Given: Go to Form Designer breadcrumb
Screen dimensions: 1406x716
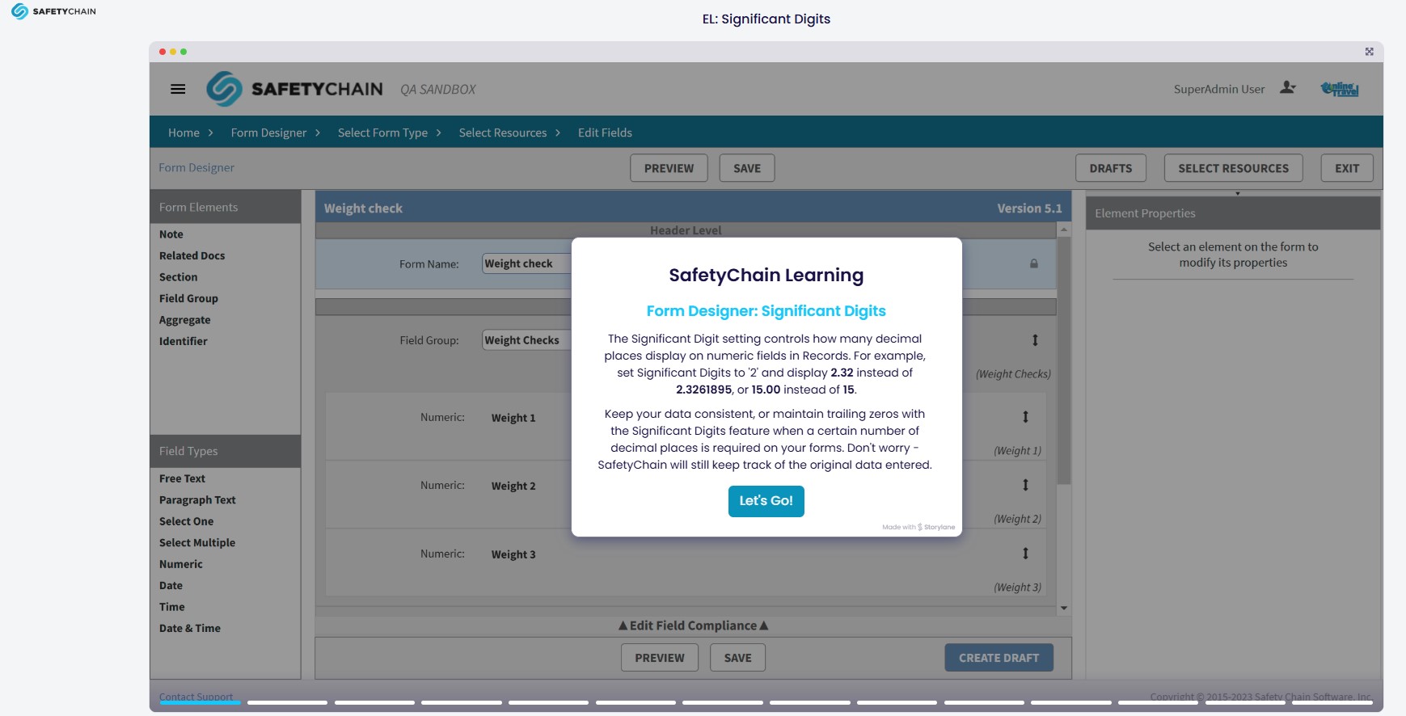Looking at the screenshot, I should point(268,133).
